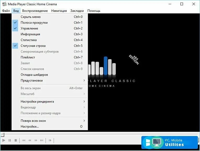Viewport: 200px width, 151px height.
Task: Select Скрыть меню entry
Action: (50, 17)
